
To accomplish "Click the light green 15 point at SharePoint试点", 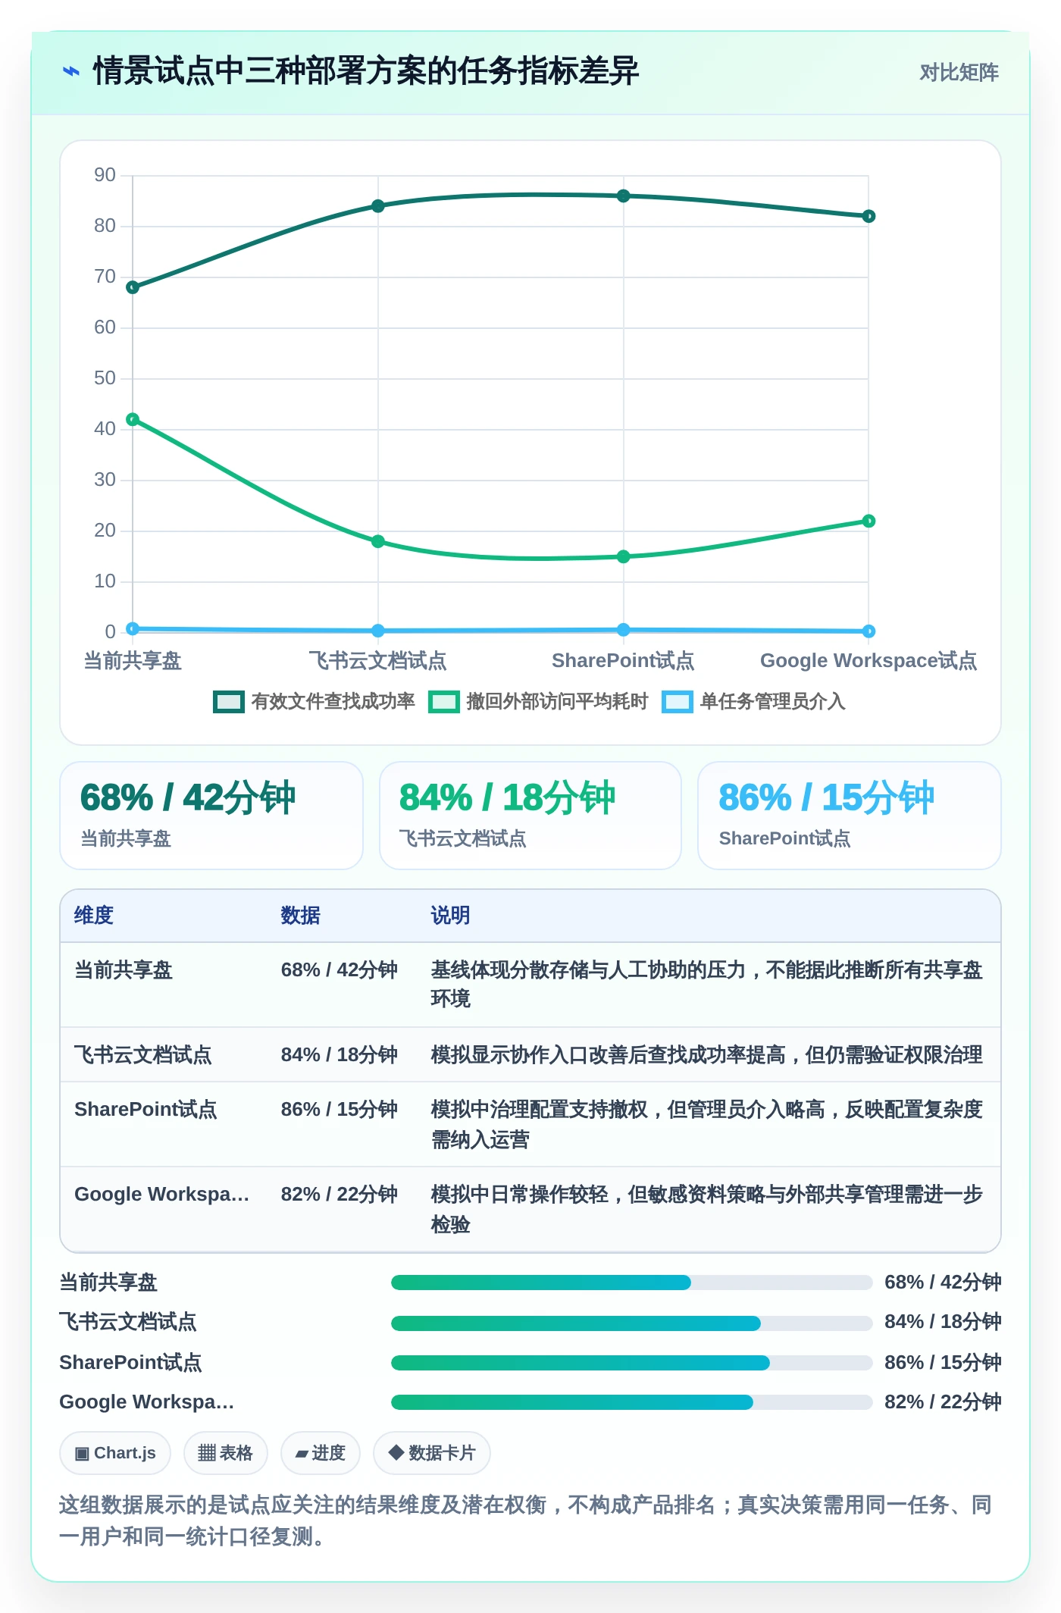I will pos(624,556).
